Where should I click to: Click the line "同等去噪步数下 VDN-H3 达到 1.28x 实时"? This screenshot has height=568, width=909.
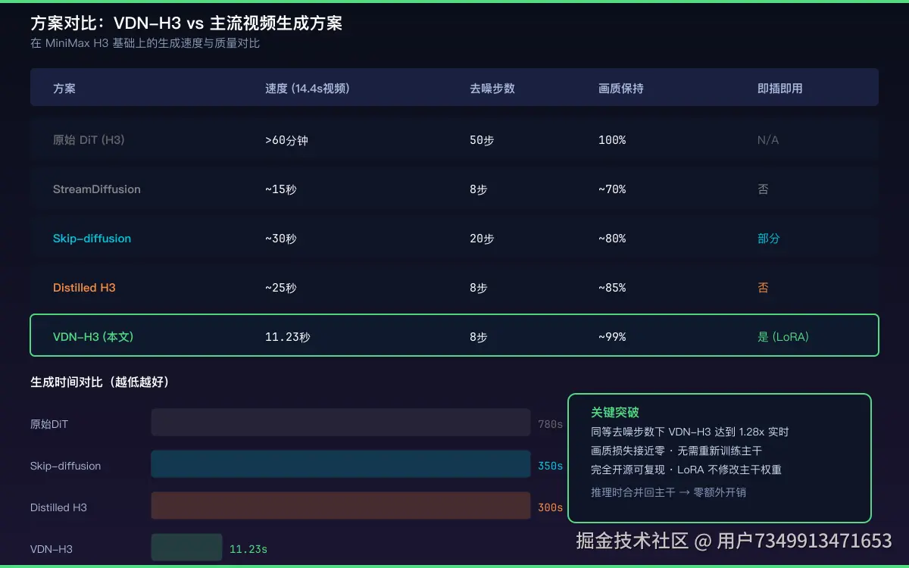click(690, 432)
